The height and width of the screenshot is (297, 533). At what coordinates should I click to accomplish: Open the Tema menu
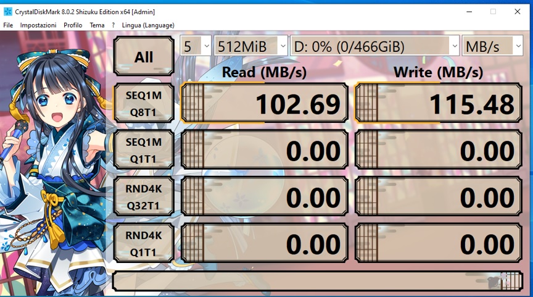pos(97,25)
